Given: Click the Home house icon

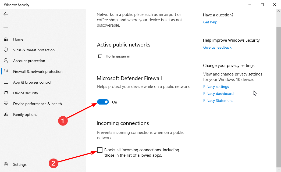Looking at the screenshot, I should pyautogui.click(x=6, y=39).
